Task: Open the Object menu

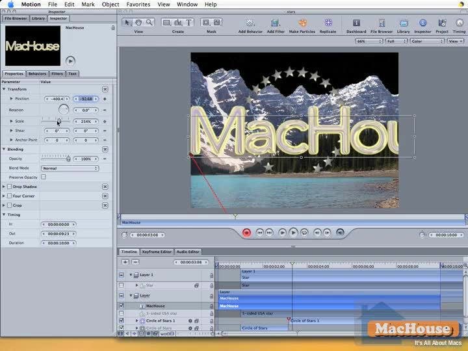Action: click(x=110, y=5)
